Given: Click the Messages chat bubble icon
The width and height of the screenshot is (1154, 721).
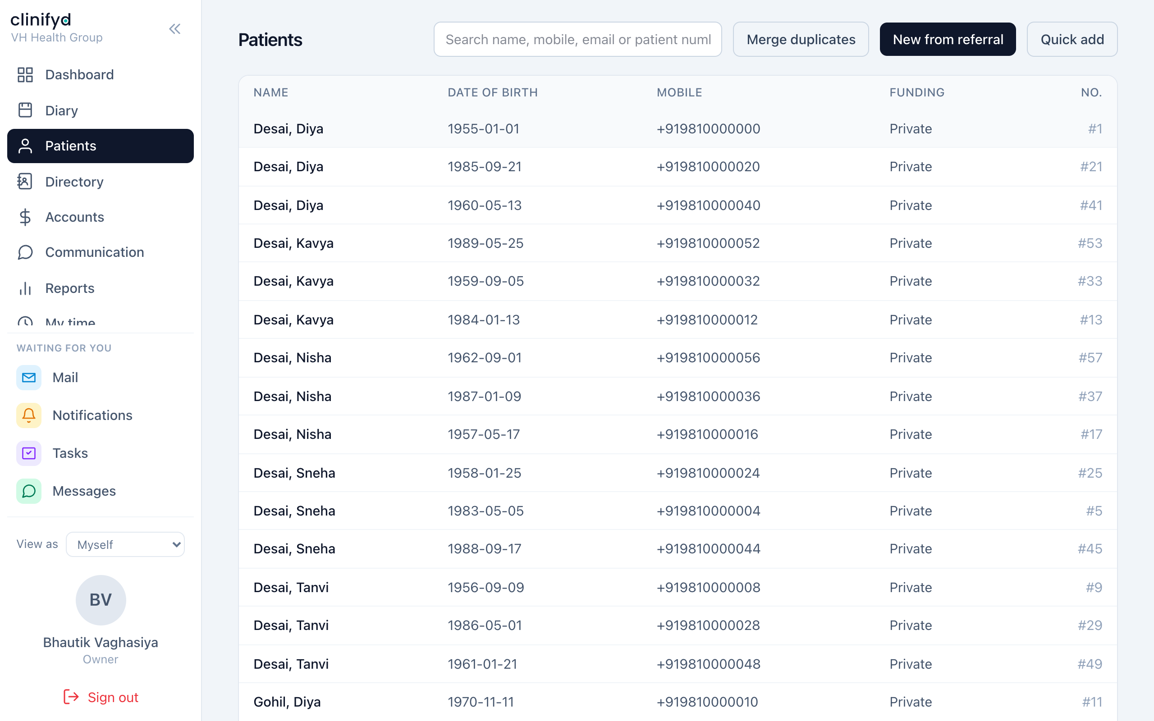Looking at the screenshot, I should tap(28, 491).
